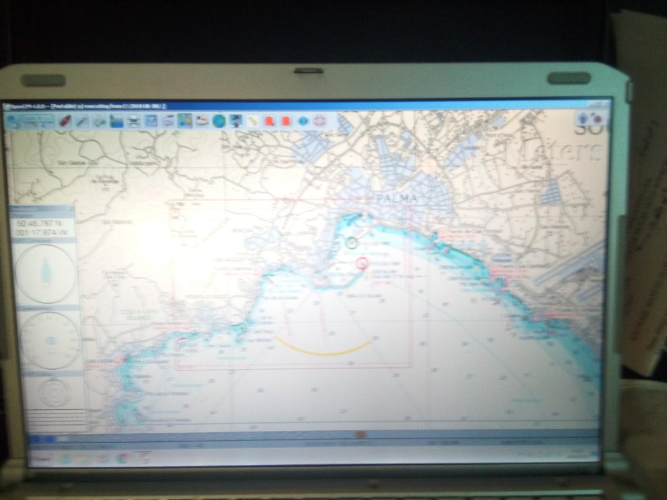Screen dimensions: 667x500
Task: Trigger man overboard with the lifebuoy icon
Action: point(319,121)
